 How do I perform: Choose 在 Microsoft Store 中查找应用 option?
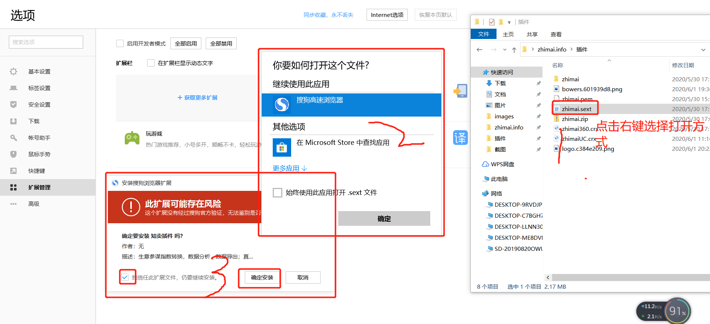pyautogui.click(x=352, y=147)
